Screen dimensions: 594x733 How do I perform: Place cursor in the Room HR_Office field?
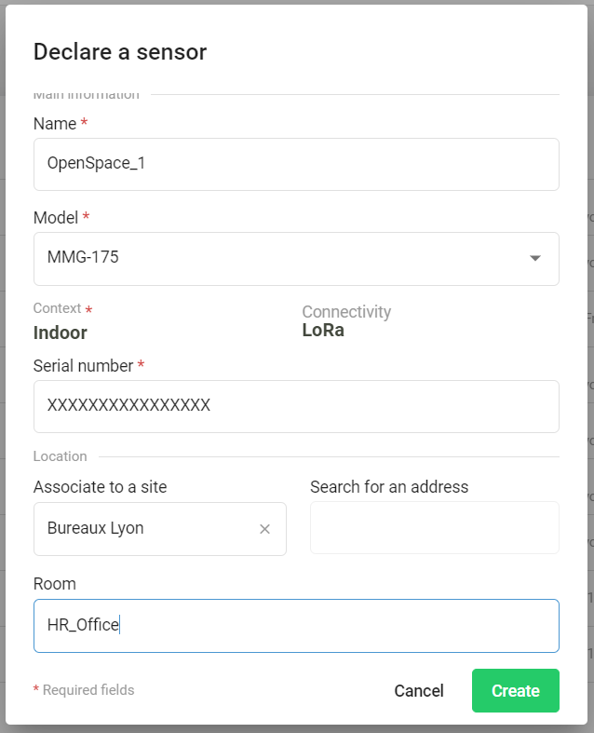point(296,626)
